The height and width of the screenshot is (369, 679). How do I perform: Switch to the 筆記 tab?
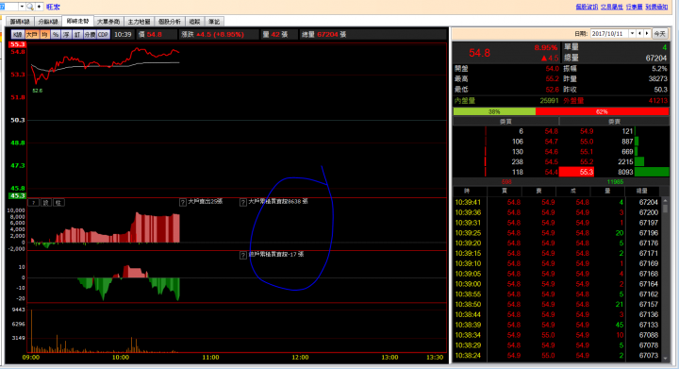[214, 22]
